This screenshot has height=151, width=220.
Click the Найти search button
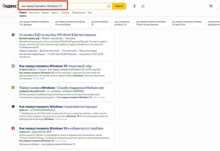(x=119, y=6)
